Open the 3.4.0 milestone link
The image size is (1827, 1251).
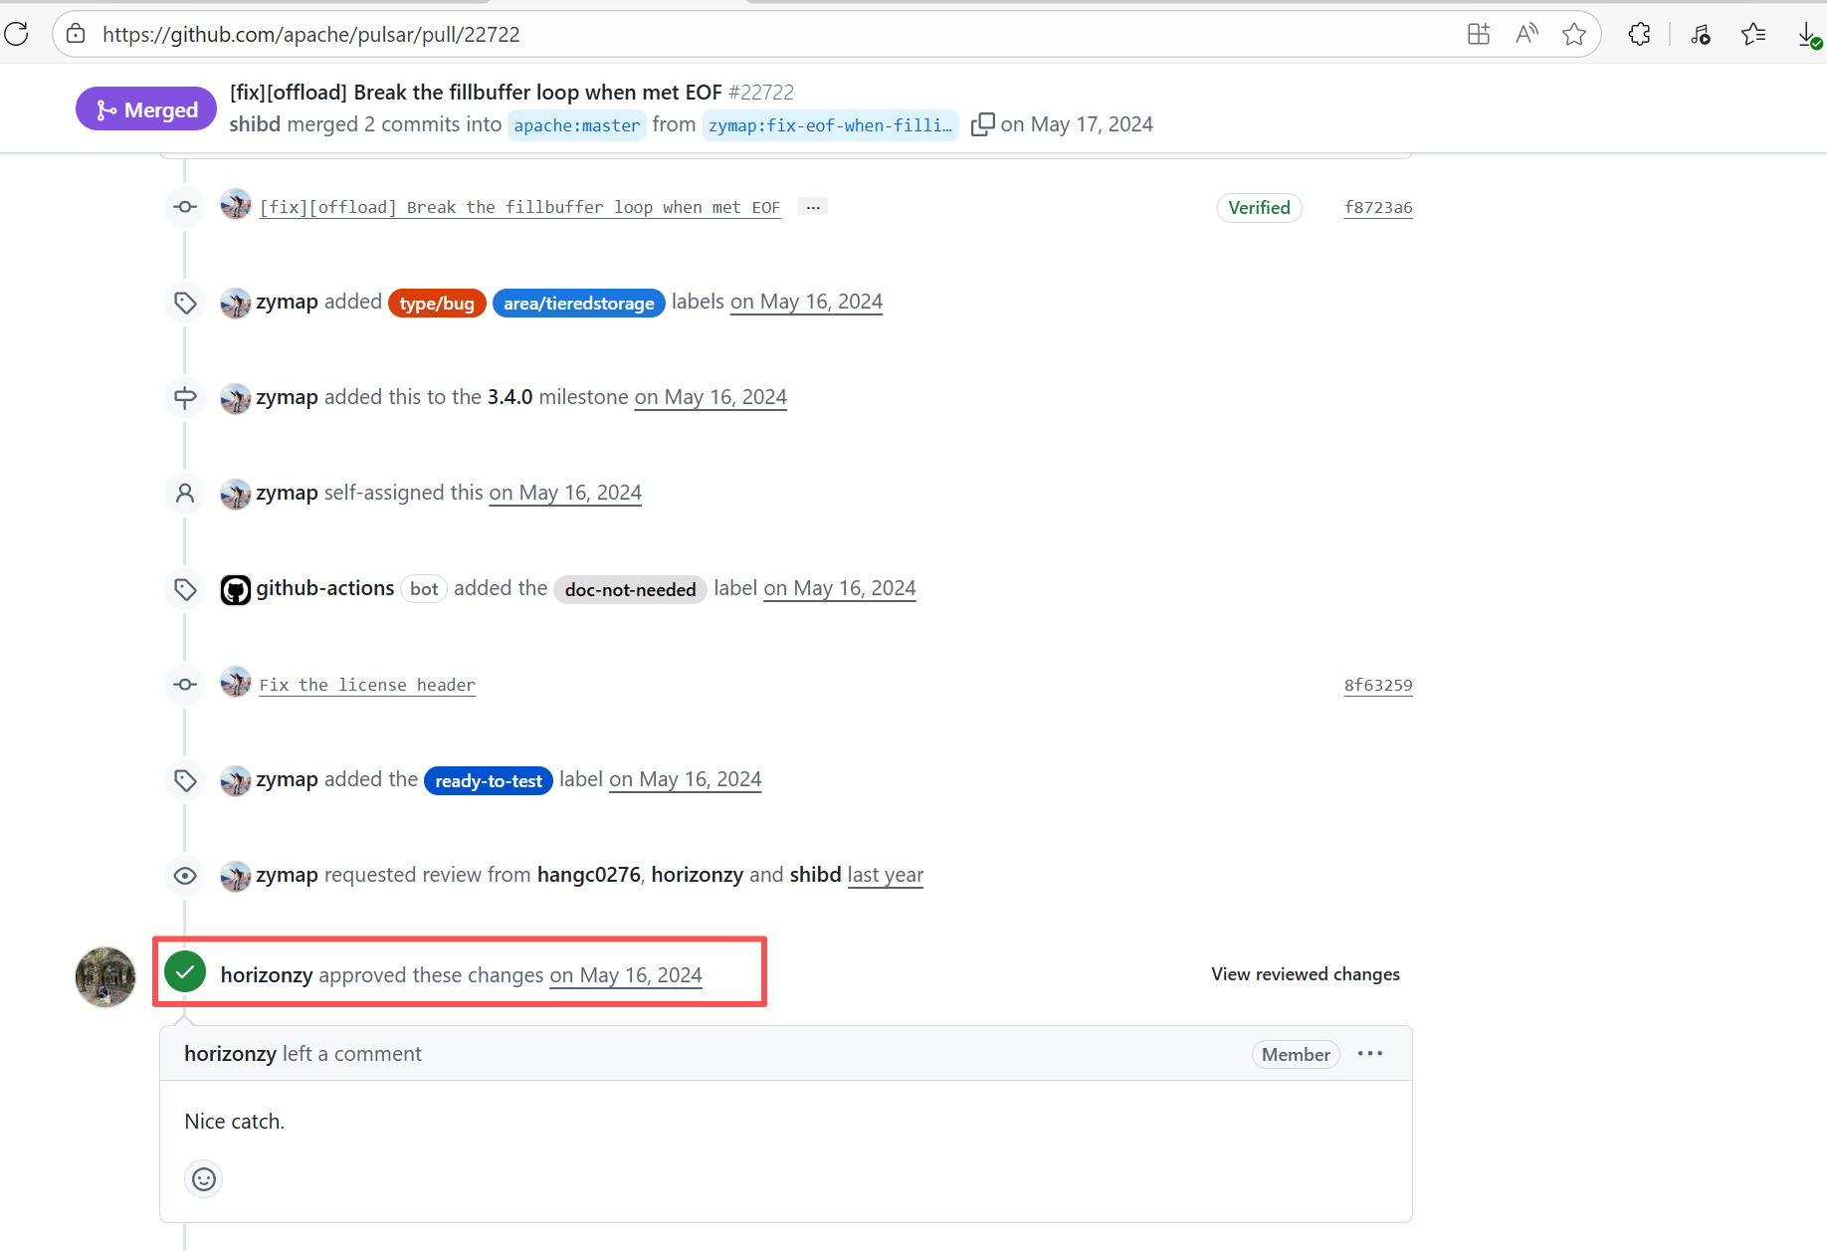pos(509,397)
